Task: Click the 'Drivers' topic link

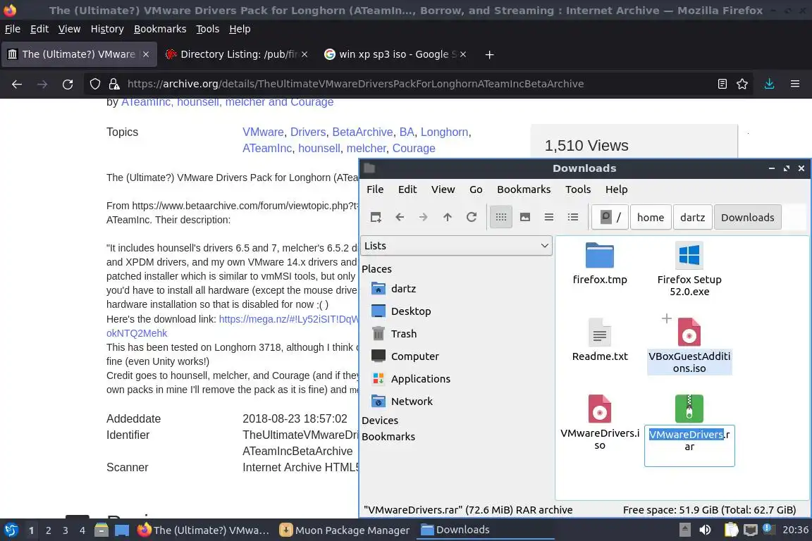Action: [x=308, y=132]
